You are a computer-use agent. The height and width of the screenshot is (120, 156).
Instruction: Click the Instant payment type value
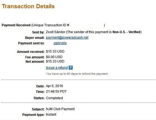coord(51,115)
